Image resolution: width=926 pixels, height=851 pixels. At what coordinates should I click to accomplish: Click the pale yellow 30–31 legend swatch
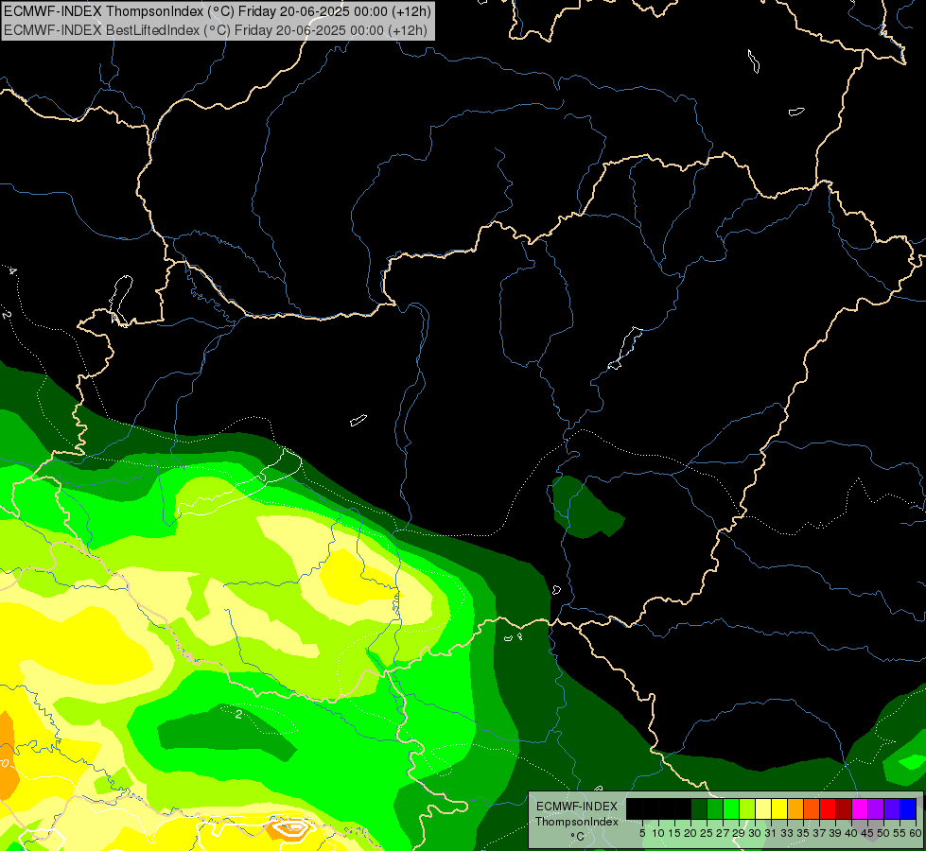click(763, 808)
